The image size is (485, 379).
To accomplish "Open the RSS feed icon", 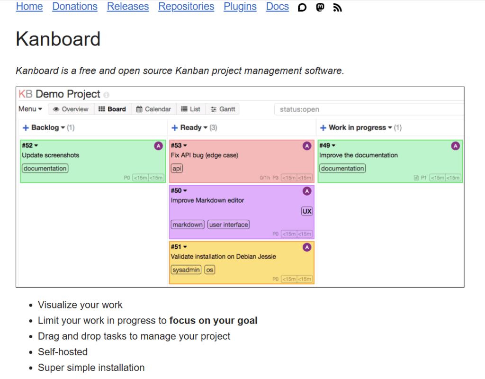I will click(x=337, y=8).
